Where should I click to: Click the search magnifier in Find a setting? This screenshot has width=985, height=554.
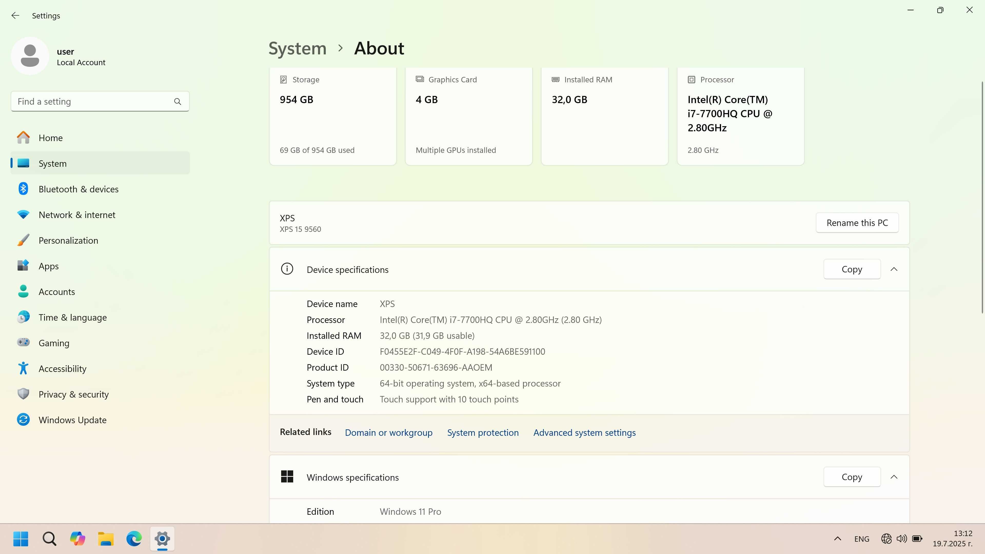[x=178, y=101]
